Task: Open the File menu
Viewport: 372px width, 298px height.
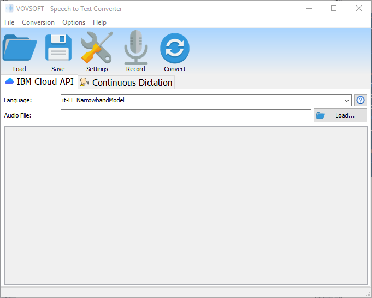Action: pos(9,22)
